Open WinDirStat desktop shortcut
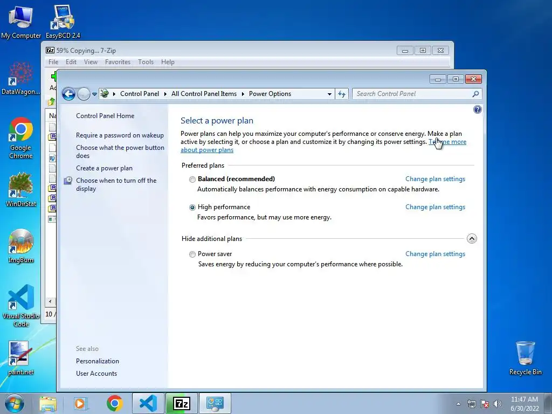Viewport: 552px width, 414px height. 21,189
